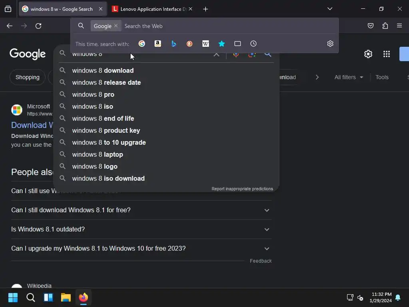The height and width of the screenshot is (307, 409).
Task: Select suggestion 'windows 8 pro'
Action: 166,94
